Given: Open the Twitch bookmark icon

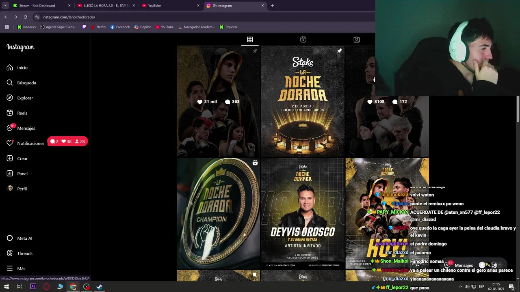Looking at the screenshot, I should (84, 27).
